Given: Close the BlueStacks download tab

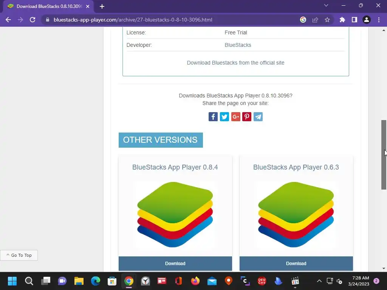Looking at the screenshot, I should [88, 6].
